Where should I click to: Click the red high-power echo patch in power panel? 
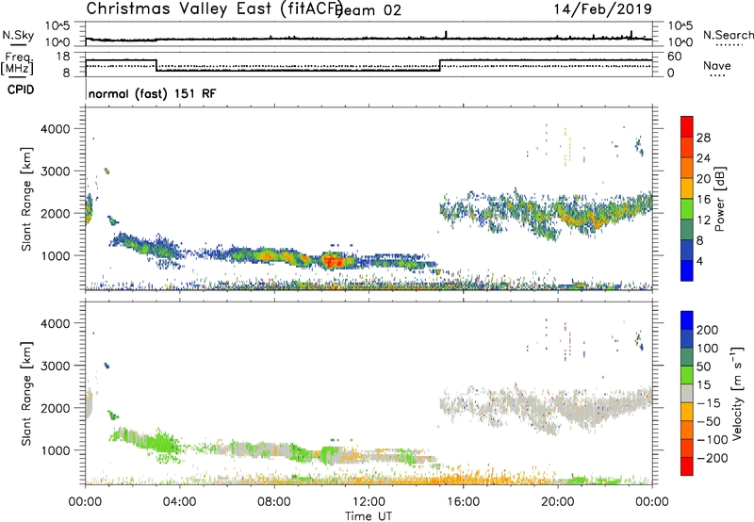coord(333,262)
